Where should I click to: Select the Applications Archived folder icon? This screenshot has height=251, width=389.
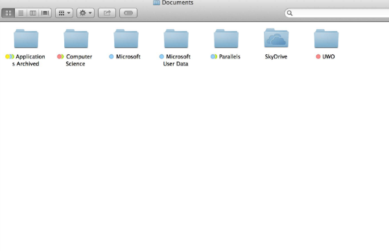[26, 38]
